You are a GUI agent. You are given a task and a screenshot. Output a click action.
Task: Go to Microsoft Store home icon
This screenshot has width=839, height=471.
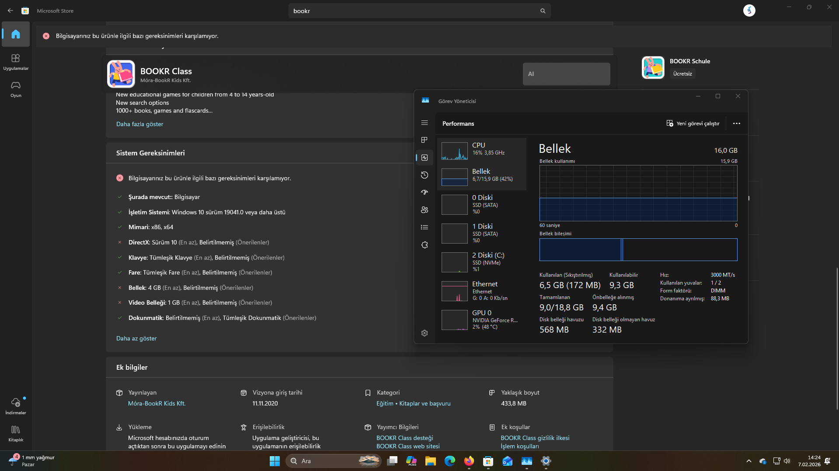point(16,34)
